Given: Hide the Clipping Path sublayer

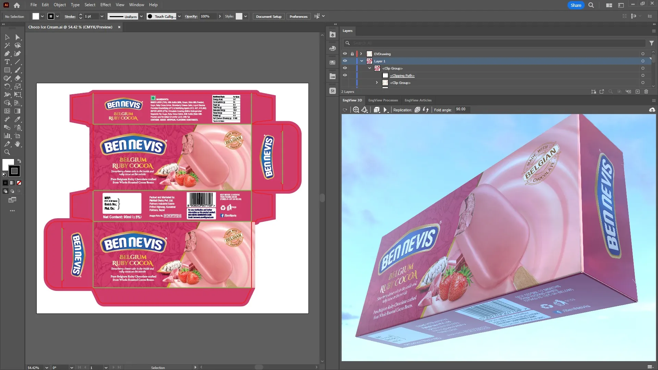Looking at the screenshot, I should point(345,75).
